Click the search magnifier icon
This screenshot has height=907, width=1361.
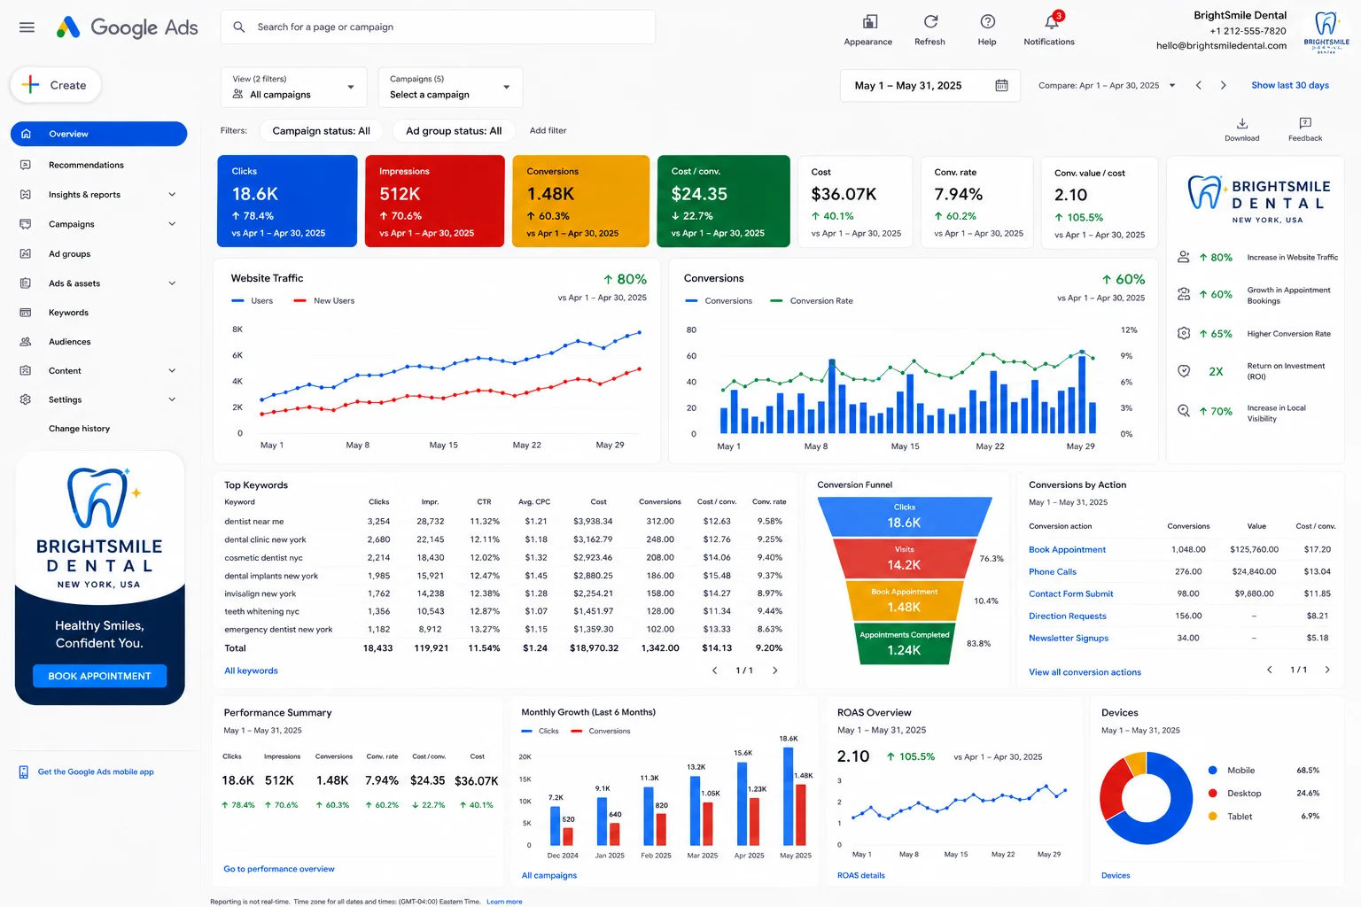click(x=239, y=27)
